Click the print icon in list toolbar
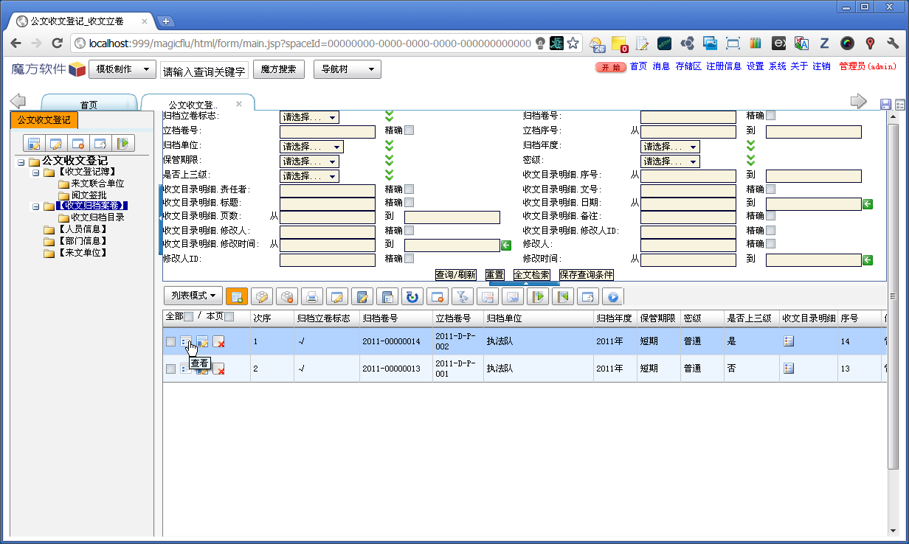 (x=312, y=296)
